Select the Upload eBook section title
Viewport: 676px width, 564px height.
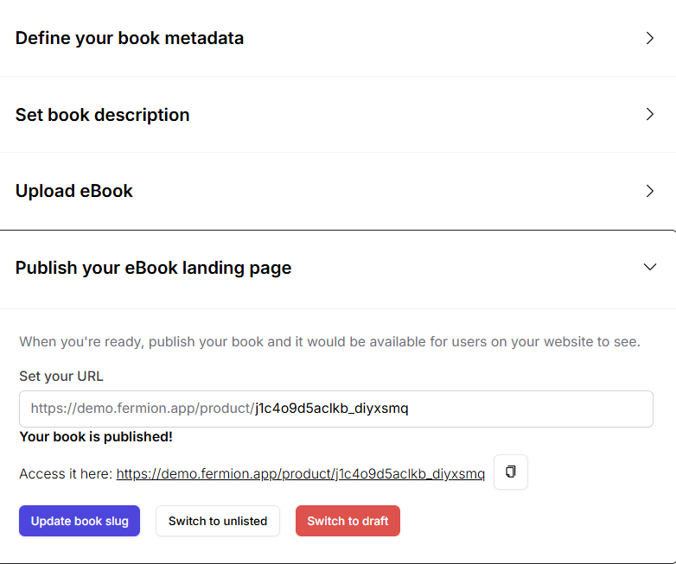coord(74,191)
